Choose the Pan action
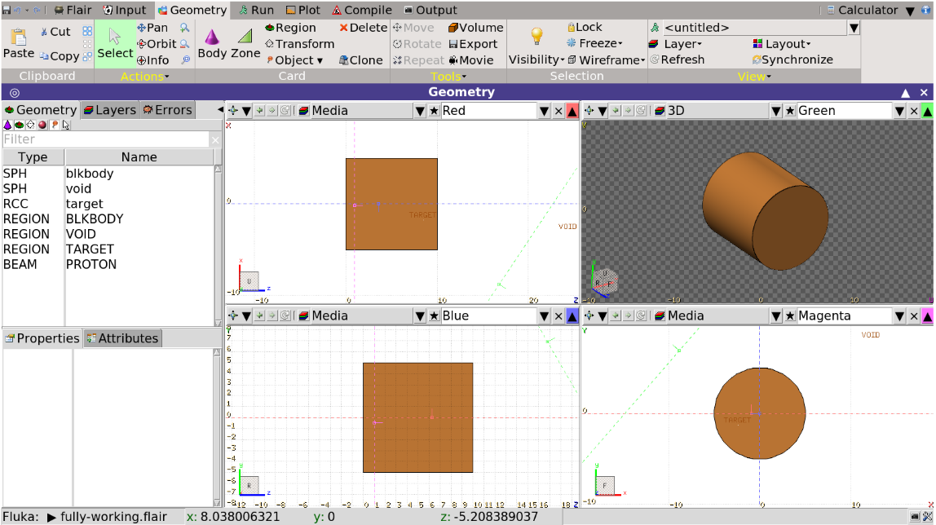The width and height of the screenshot is (936, 525). click(152, 28)
